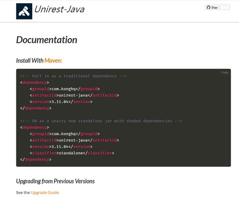This screenshot has height=201, width=239.
Task: Click the groupId line in first dependency block
Action: (x=64, y=89)
